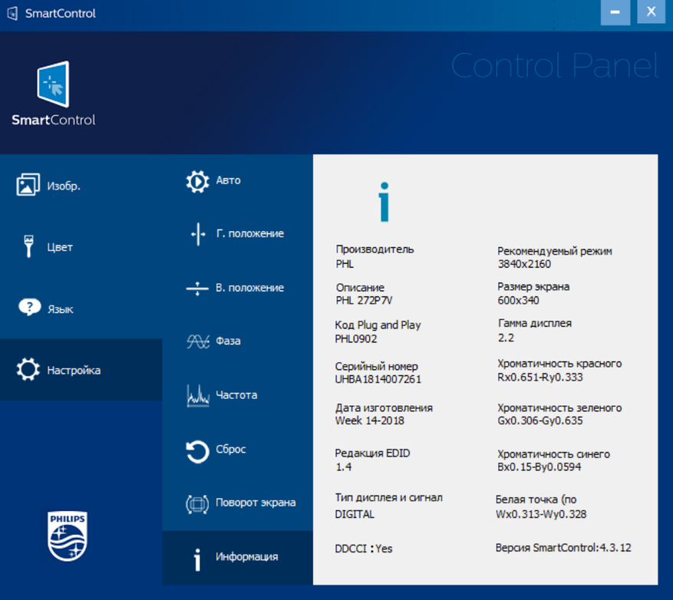Select the Цвет brush icon
The width and height of the screenshot is (673, 600).
[28, 246]
